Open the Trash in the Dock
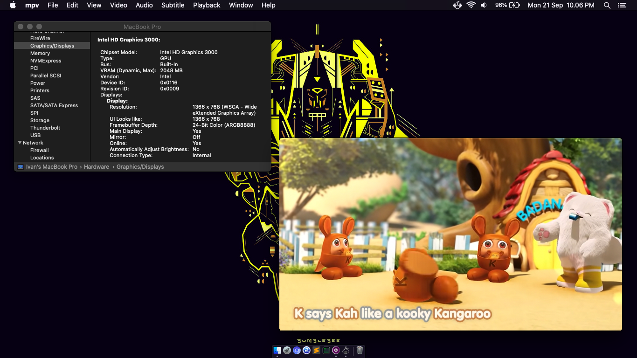Viewport: 637px width, 358px height. [x=360, y=350]
